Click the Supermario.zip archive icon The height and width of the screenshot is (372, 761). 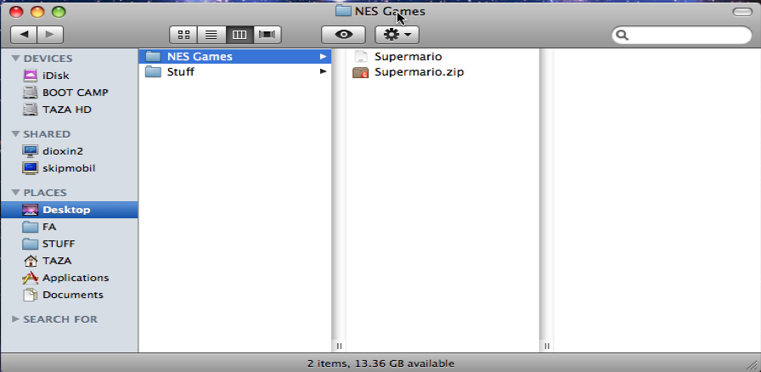pyautogui.click(x=361, y=72)
